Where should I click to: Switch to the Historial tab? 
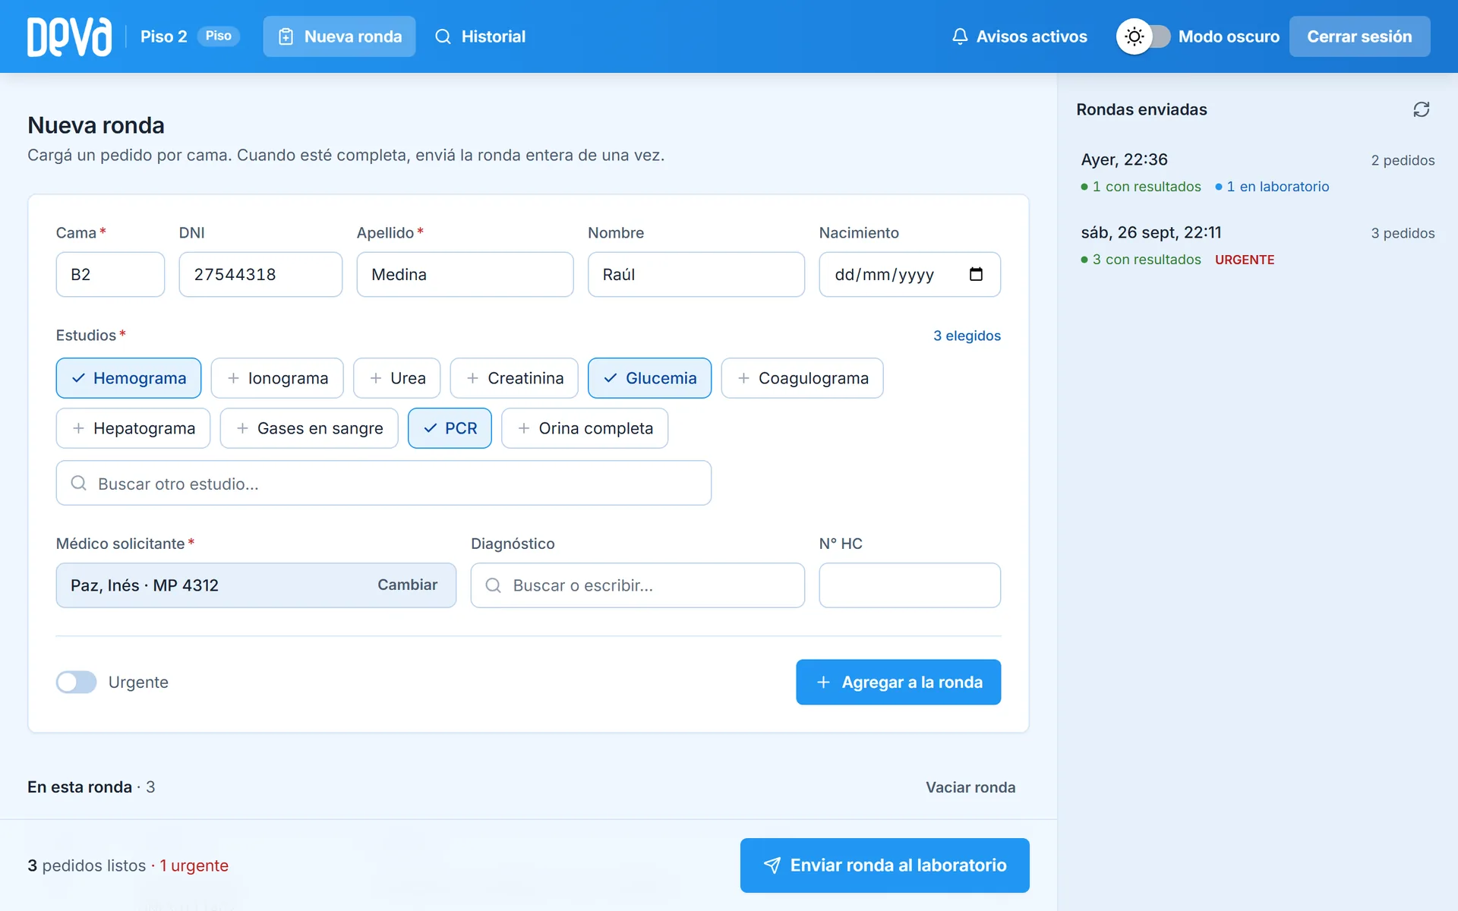[480, 36]
